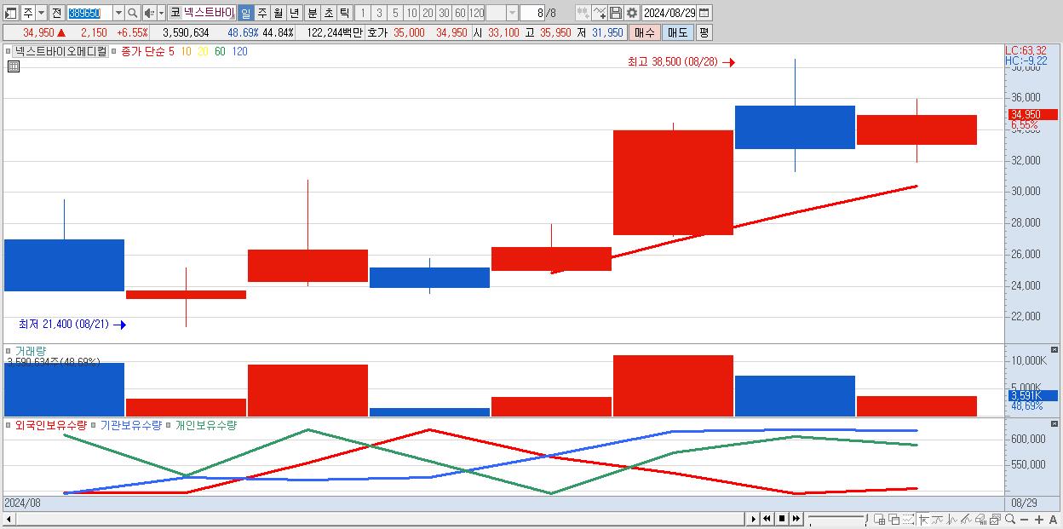Click the overlapping windows icon

tap(894, 519)
